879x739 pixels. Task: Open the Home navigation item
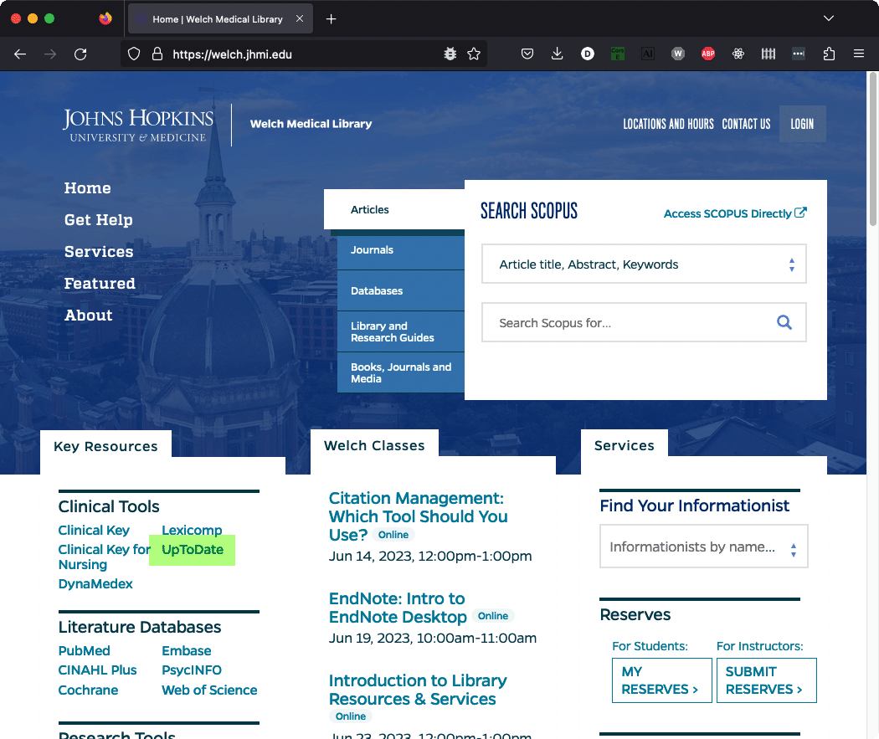coord(87,188)
